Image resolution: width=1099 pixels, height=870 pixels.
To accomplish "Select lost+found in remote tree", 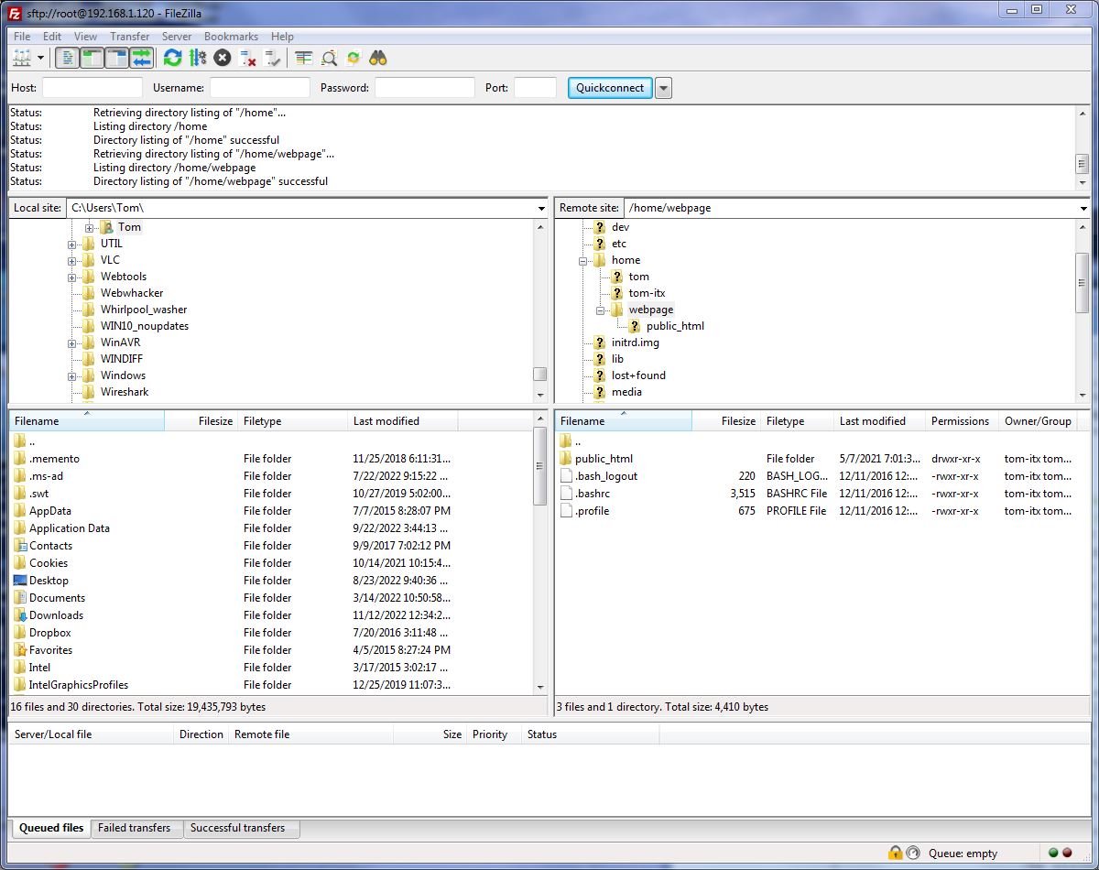I will (638, 375).
